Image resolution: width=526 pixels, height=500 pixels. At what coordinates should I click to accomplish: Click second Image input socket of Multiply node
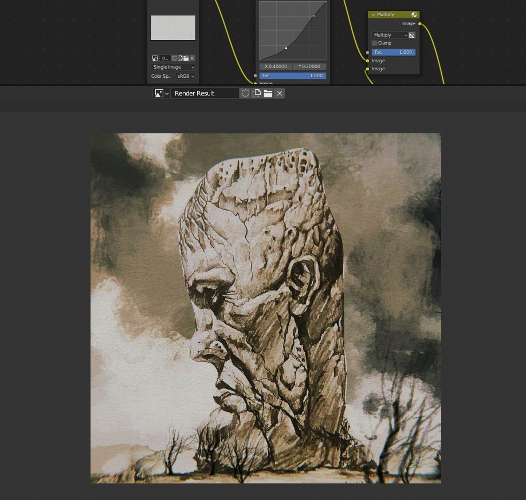click(368, 69)
